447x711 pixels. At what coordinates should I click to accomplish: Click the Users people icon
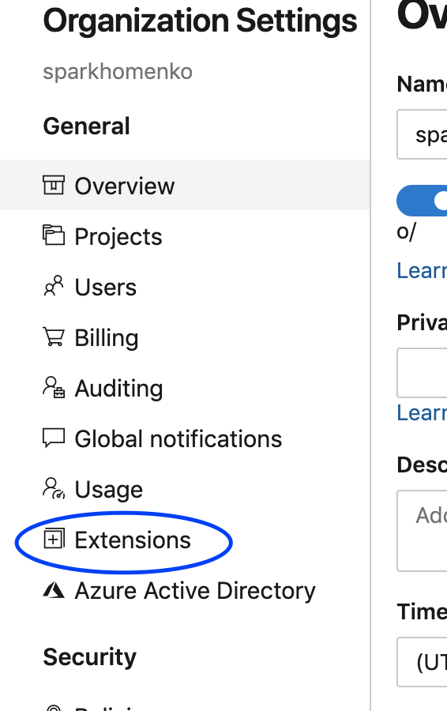pyautogui.click(x=54, y=286)
